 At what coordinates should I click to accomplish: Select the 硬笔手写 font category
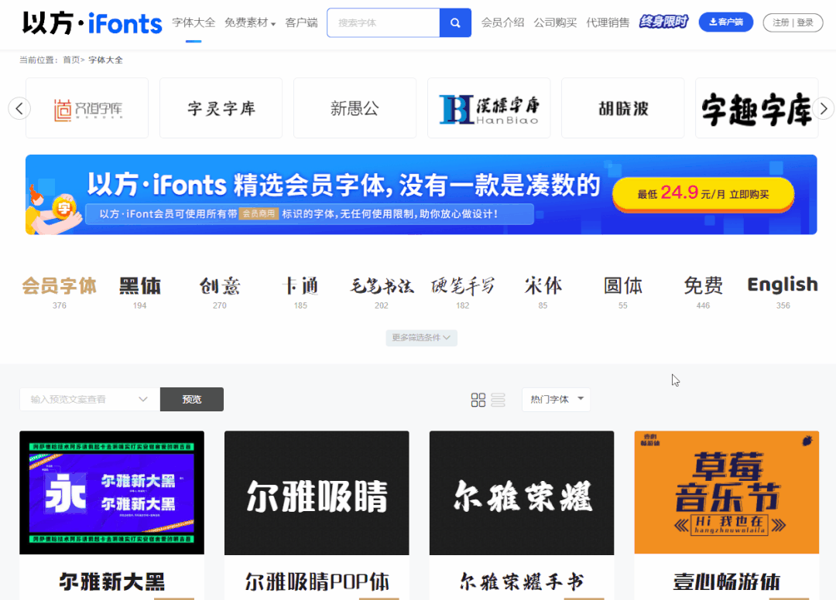tap(463, 291)
